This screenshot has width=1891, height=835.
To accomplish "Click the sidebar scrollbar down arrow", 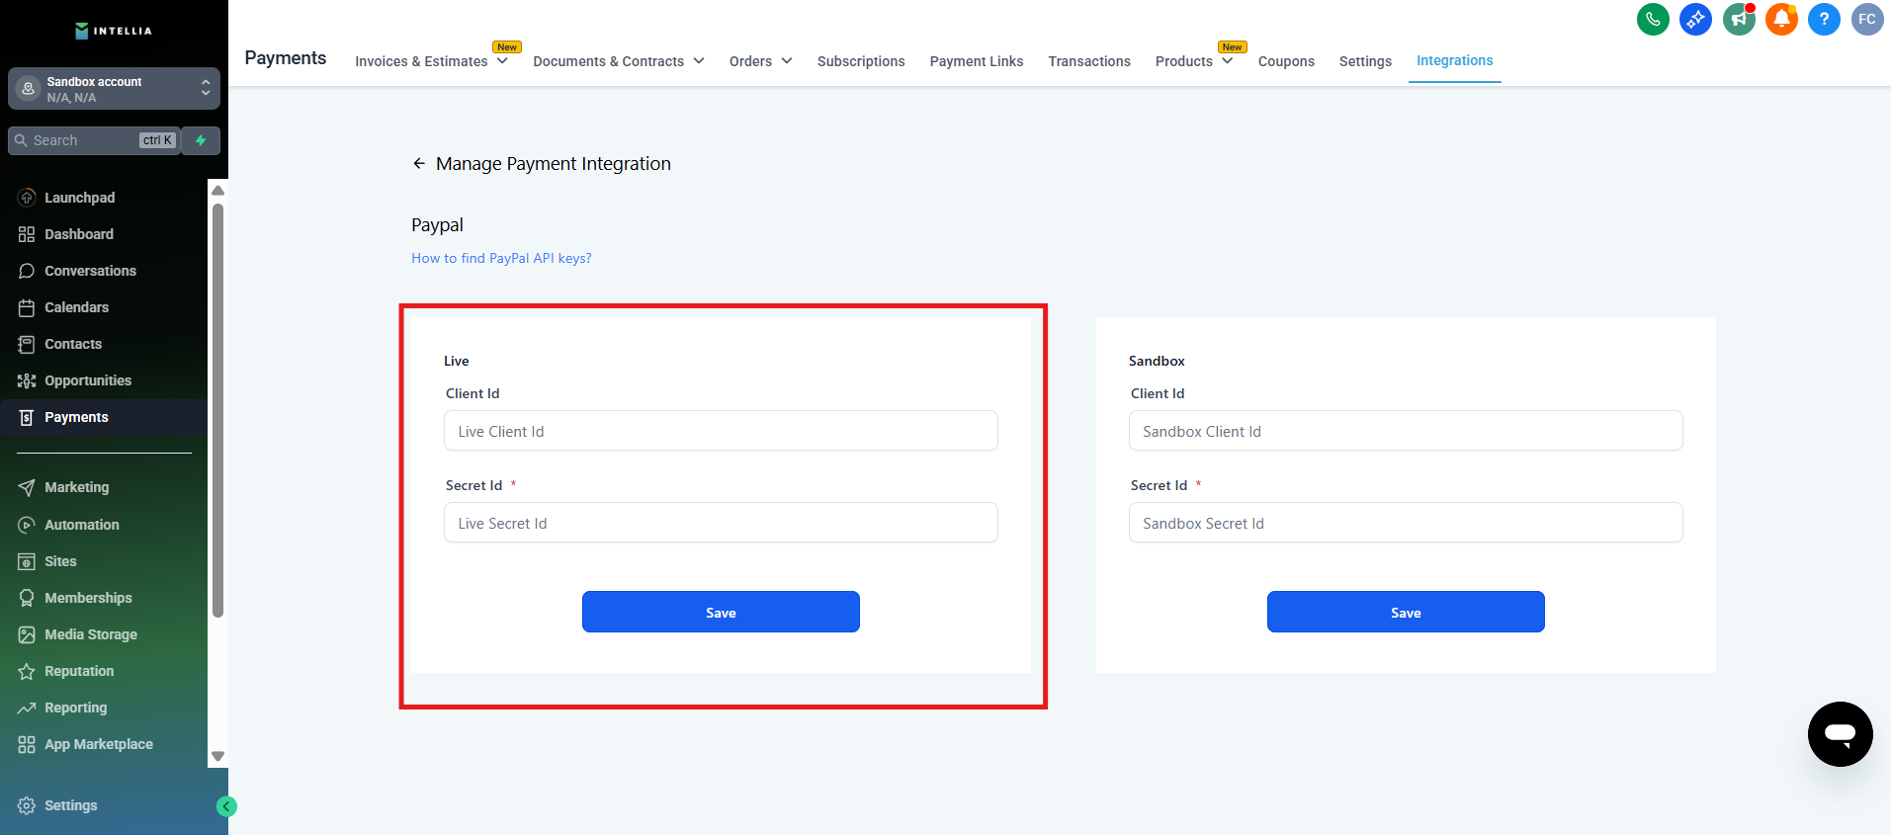I will (218, 756).
